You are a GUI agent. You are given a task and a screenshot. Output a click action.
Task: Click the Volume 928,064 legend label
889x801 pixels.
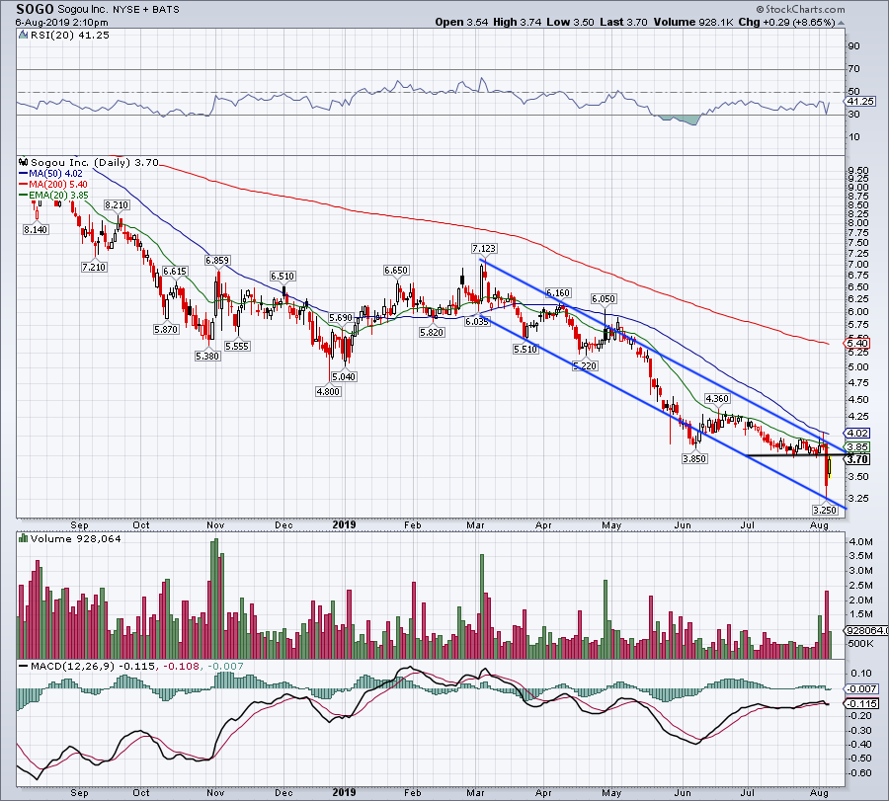tap(76, 538)
